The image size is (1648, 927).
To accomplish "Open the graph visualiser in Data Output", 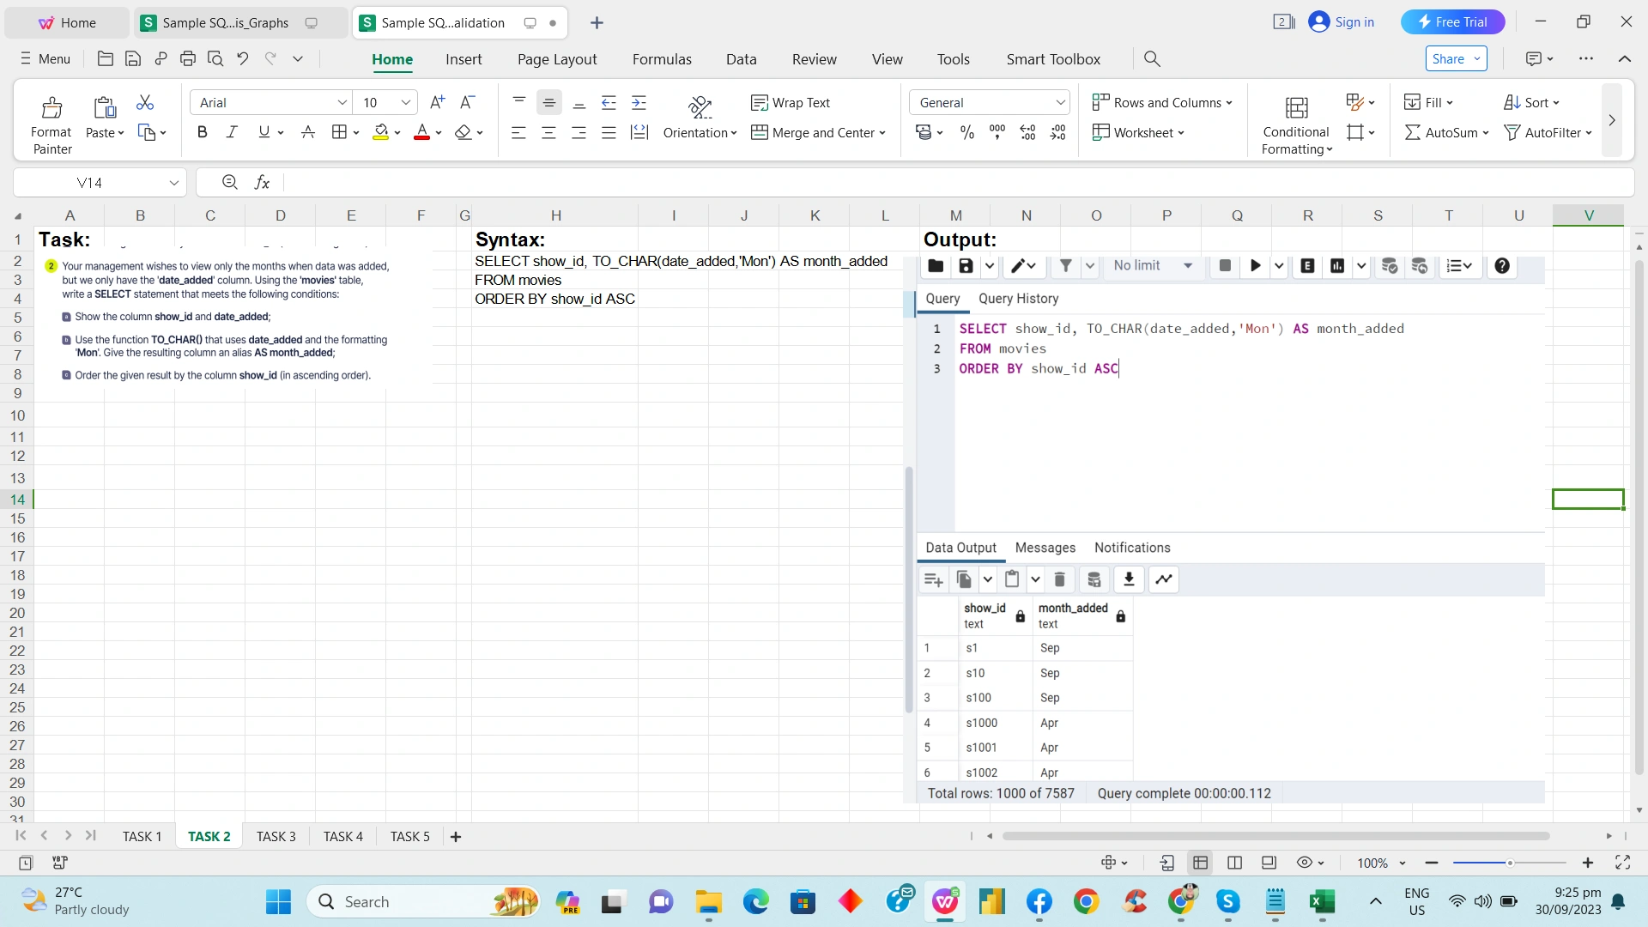I will coord(1163,579).
